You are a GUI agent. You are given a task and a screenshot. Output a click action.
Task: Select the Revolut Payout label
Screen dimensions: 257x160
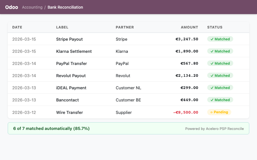click(71, 76)
